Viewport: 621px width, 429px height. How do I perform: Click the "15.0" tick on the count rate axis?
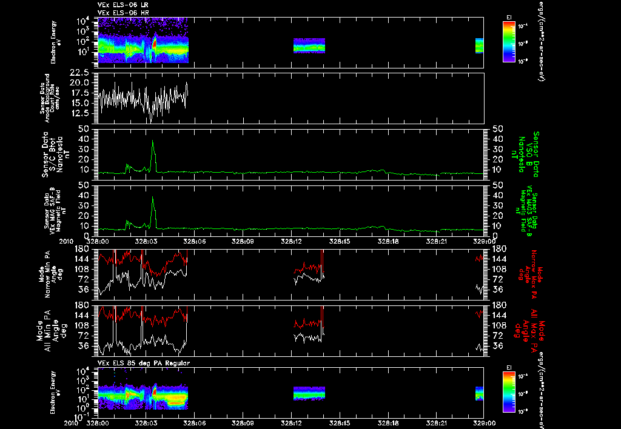tap(78, 103)
